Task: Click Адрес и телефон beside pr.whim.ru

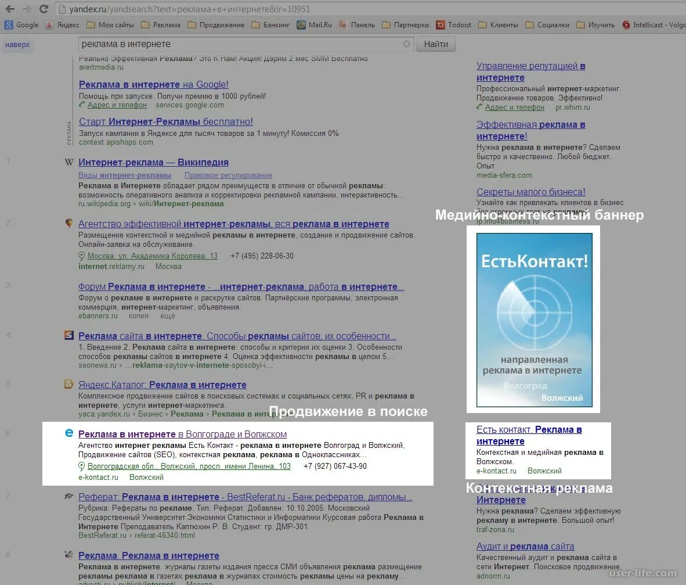Action: pos(514,107)
